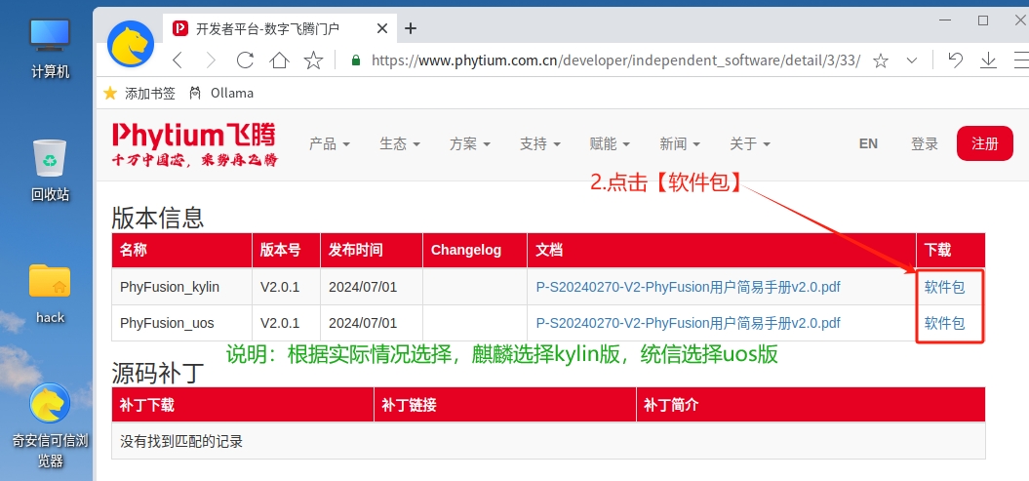Click the 登录 login link
1029x481 pixels.
coord(925,143)
